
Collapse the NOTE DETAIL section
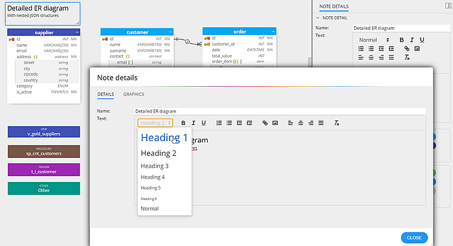click(318, 17)
